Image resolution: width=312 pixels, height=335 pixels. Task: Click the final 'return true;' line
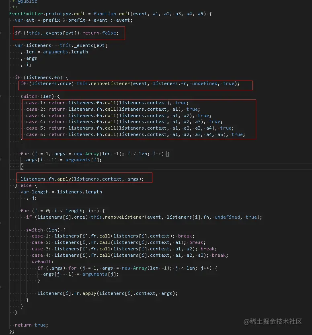coord(31,325)
